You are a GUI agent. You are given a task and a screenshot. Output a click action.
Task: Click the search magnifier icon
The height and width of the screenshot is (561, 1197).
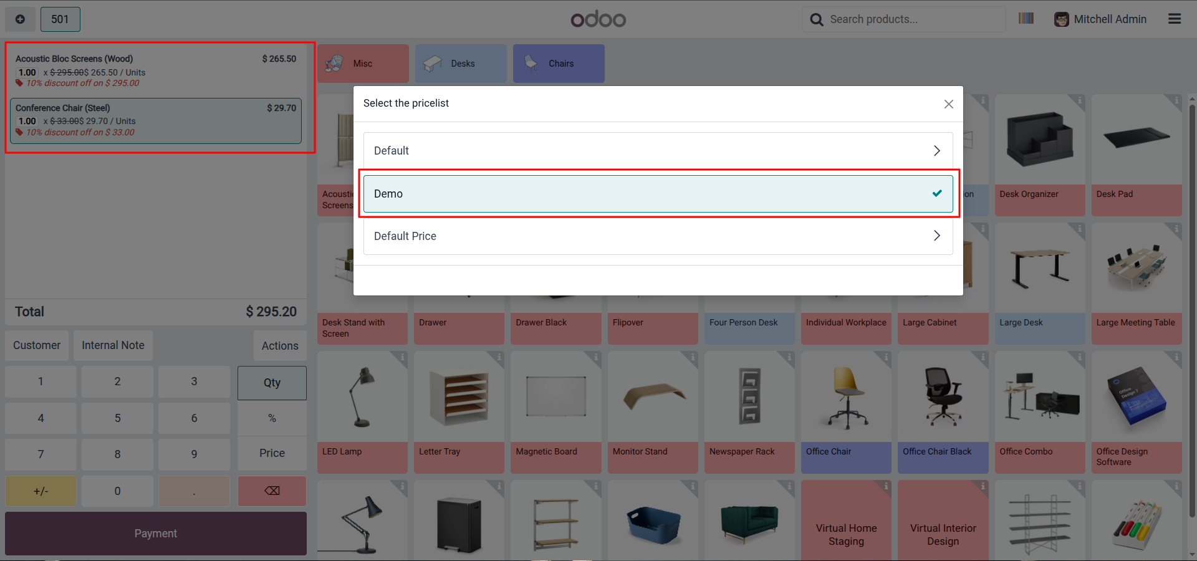pos(816,20)
